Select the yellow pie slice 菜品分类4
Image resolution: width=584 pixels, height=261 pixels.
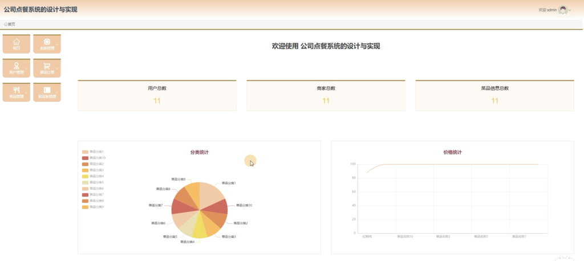[200, 230]
